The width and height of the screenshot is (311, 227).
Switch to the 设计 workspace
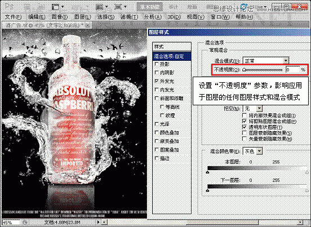click(173, 7)
